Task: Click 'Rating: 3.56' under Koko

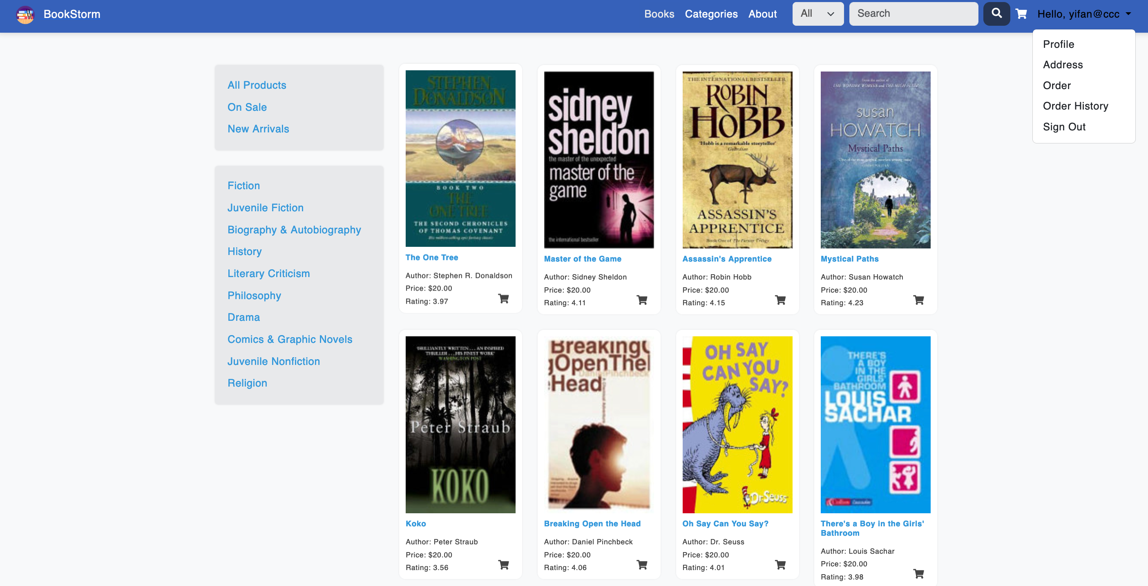Action: 427,567
